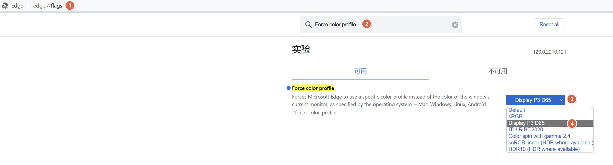613x165 pixels.
Task: Switch to the 不可用 tab
Action: coord(498,71)
